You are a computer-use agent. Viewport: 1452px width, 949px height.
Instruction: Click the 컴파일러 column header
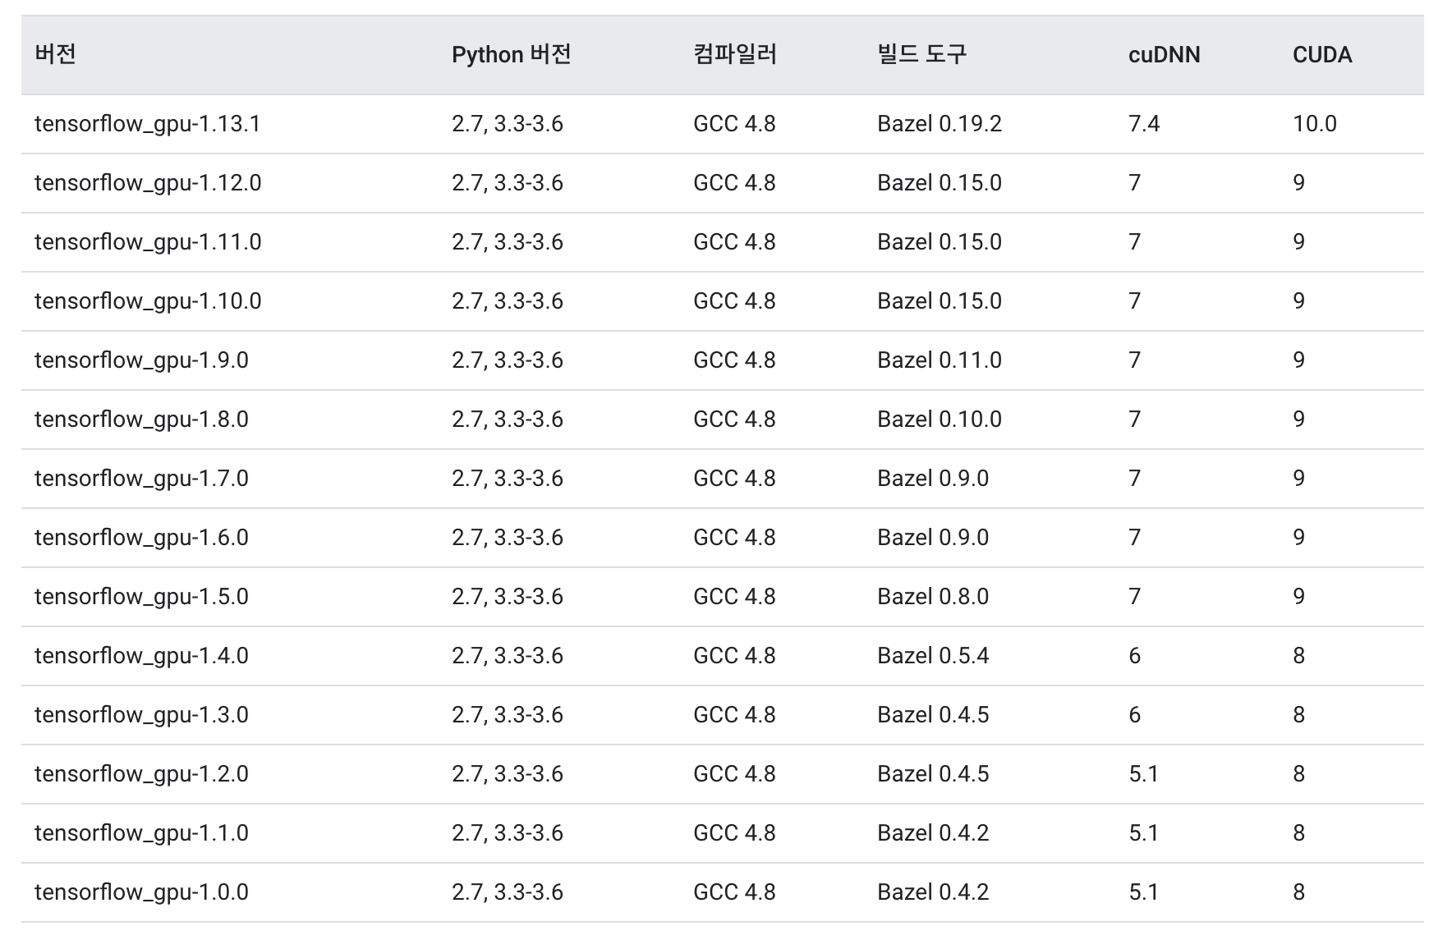(x=735, y=54)
